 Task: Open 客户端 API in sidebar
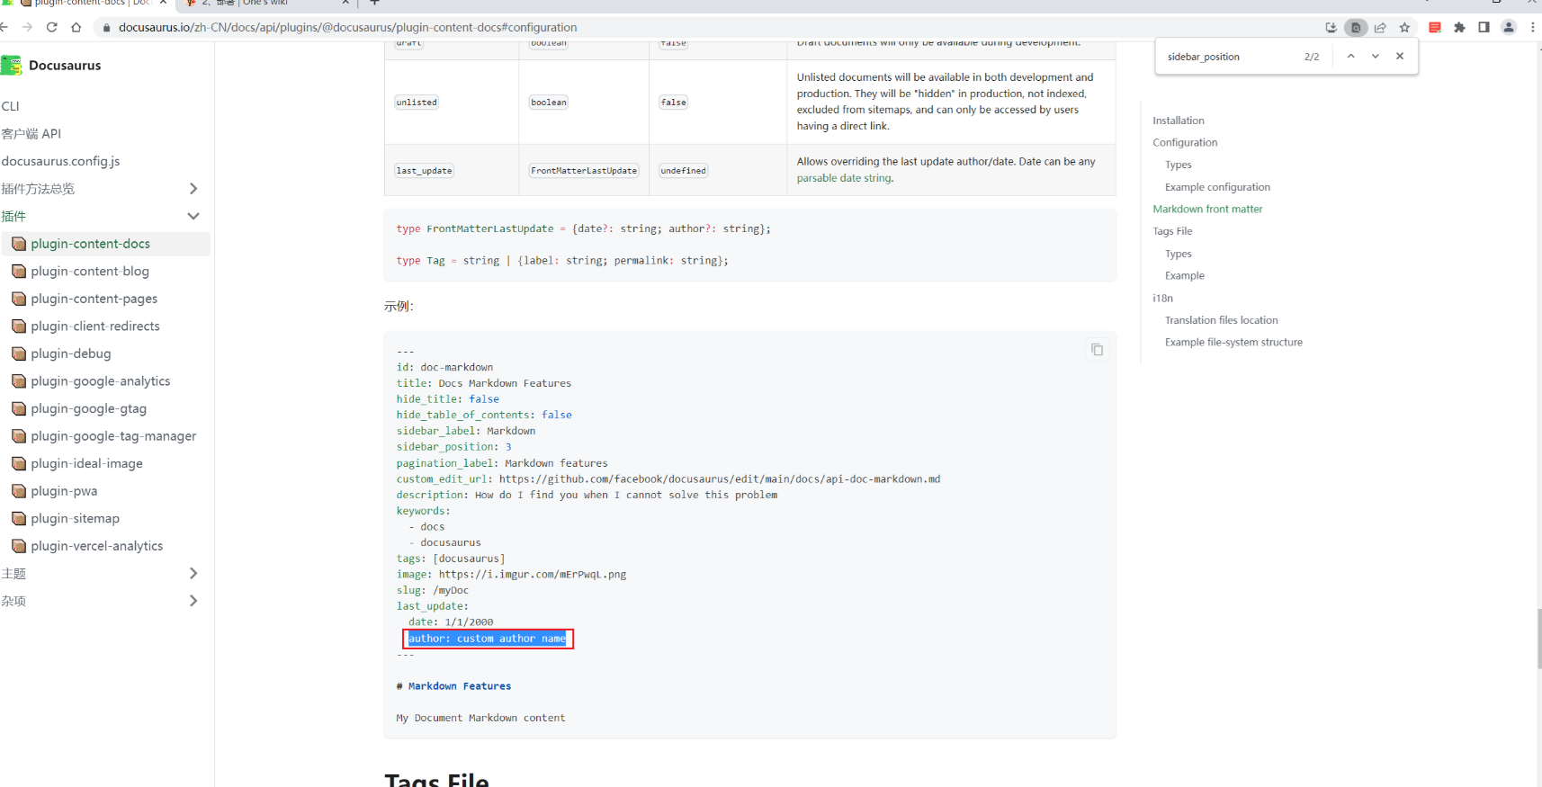pos(31,133)
